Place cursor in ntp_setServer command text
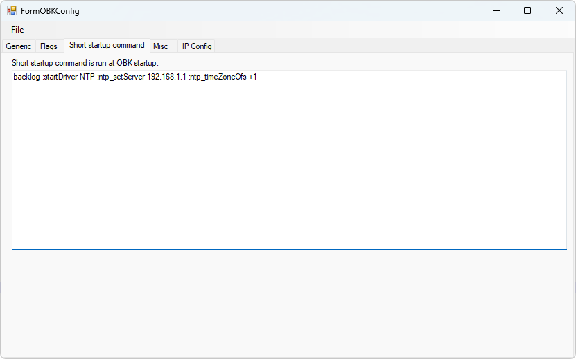 (122, 77)
